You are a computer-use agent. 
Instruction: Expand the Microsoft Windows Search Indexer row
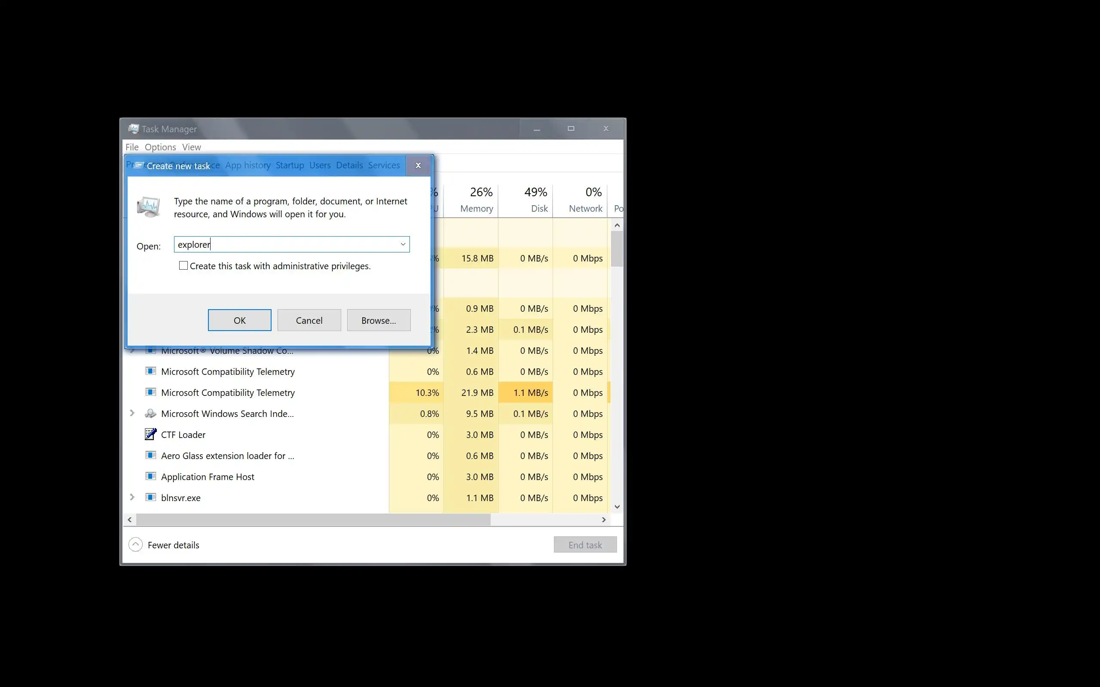coord(132,413)
